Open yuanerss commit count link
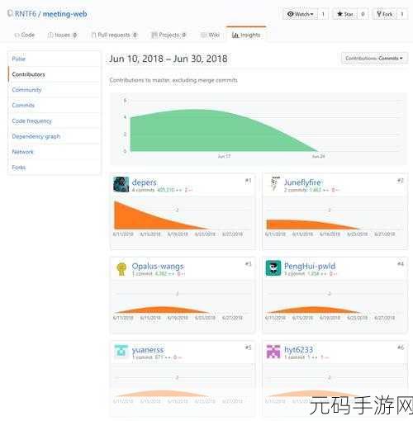This screenshot has width=413, height=421. (x=142, y=357)
